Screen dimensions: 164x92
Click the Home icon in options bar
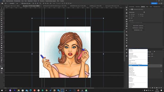point(2,3)
